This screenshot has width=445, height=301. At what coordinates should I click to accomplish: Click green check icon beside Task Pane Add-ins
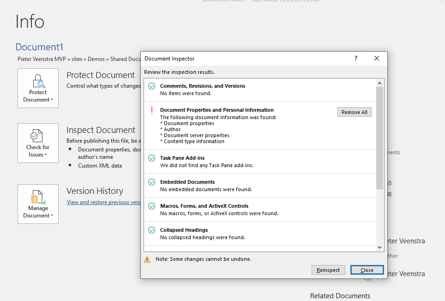[152, 158]
